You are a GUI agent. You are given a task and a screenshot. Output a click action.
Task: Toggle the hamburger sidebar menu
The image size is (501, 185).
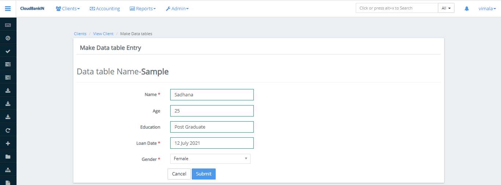pyautogui.click(x=8, y=8)
